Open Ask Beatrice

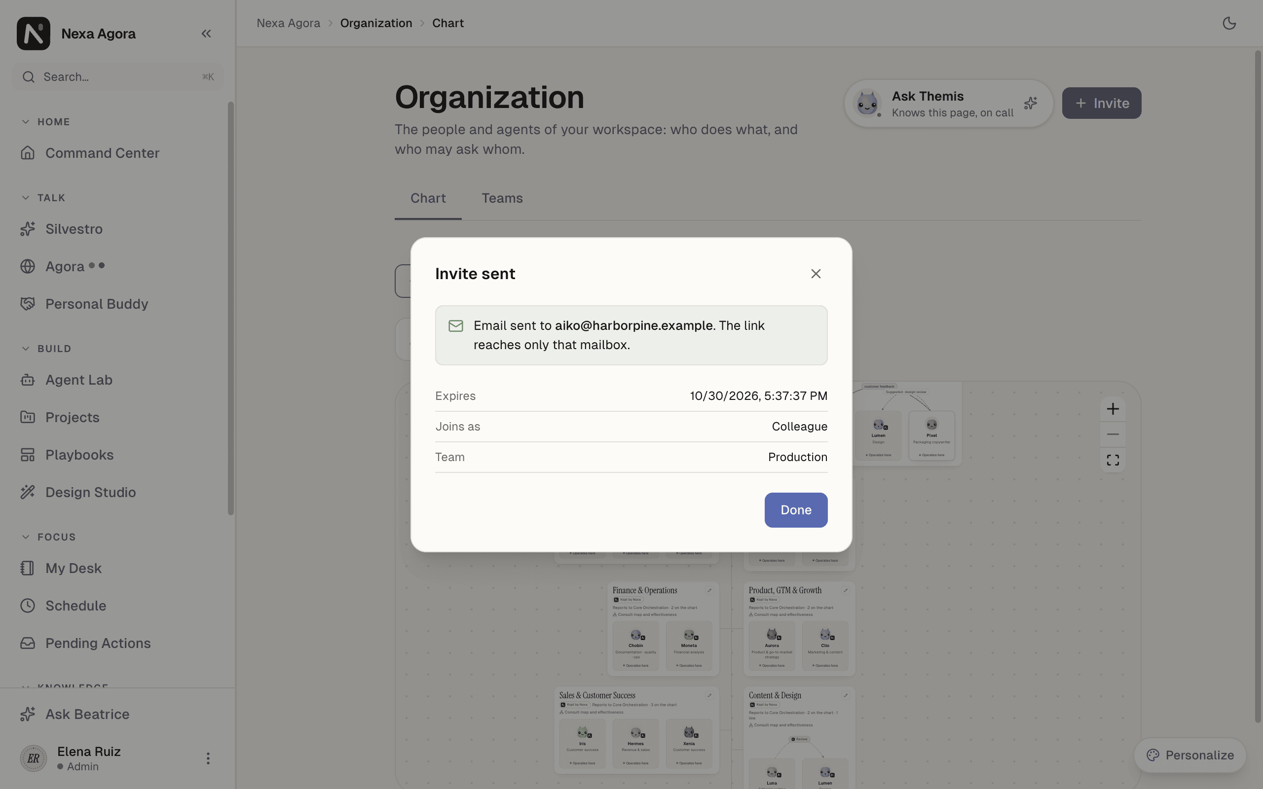pos(117,715)
